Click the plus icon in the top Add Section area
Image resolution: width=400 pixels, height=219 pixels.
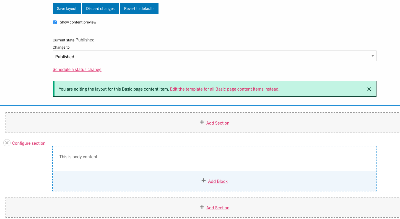point(202,122)
